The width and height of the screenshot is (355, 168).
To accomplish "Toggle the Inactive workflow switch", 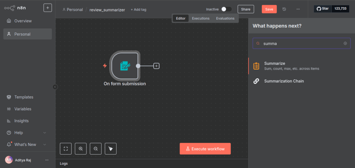I will (226, 9).
